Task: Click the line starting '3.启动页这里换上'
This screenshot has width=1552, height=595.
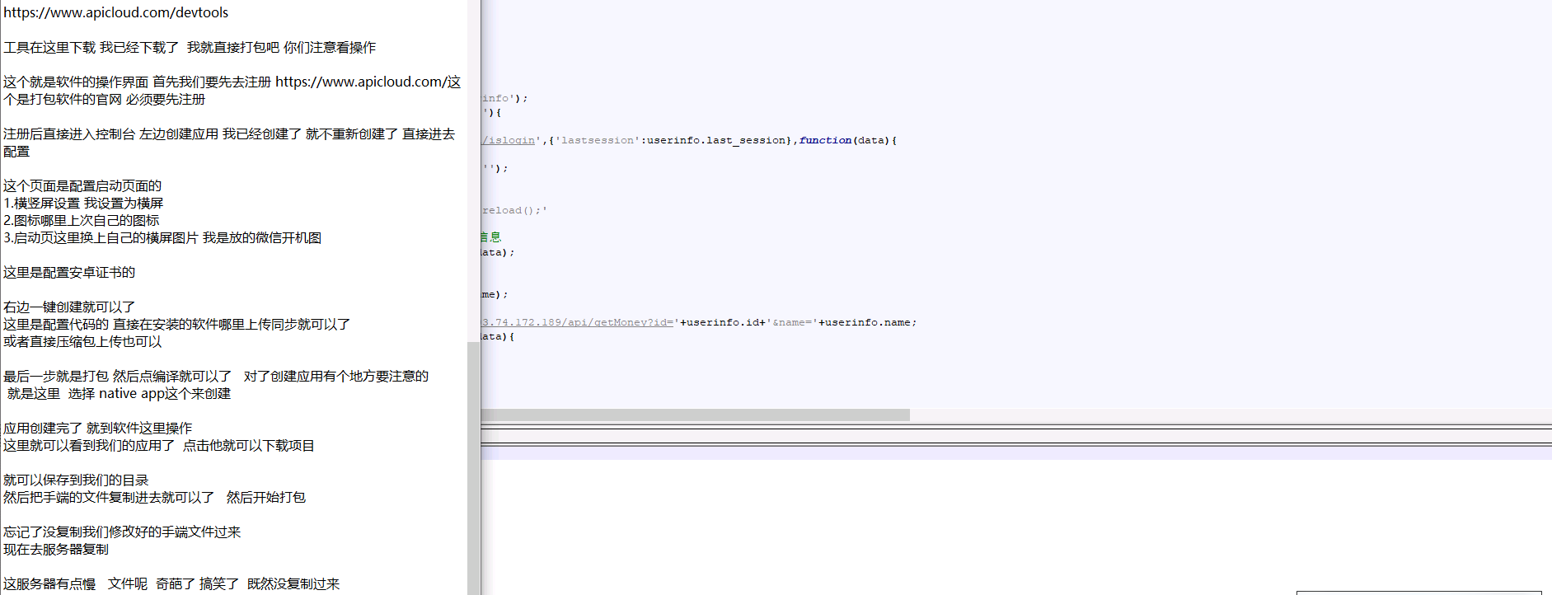Action: 162,237
